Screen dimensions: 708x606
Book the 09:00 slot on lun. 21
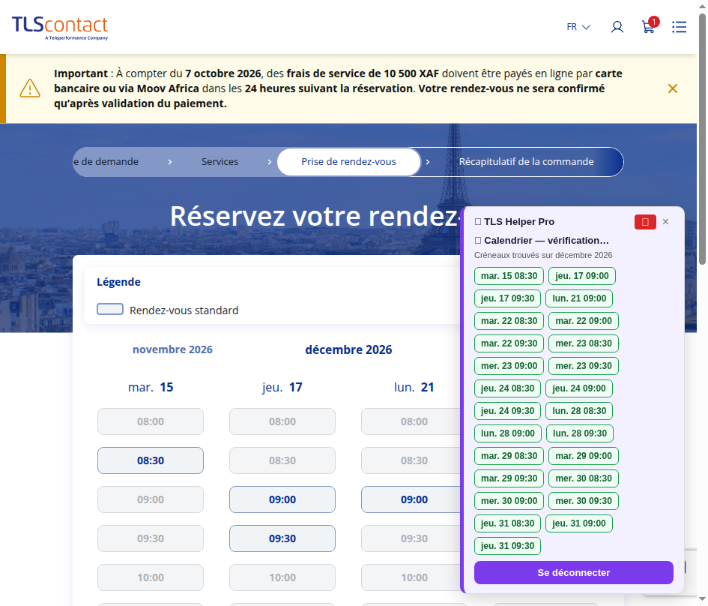[411, 499]
